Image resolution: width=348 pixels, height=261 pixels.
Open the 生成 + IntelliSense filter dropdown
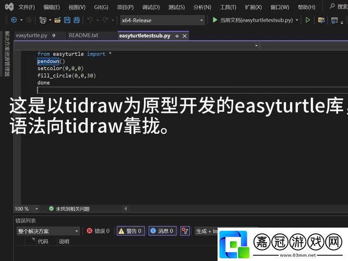[206, 231]
